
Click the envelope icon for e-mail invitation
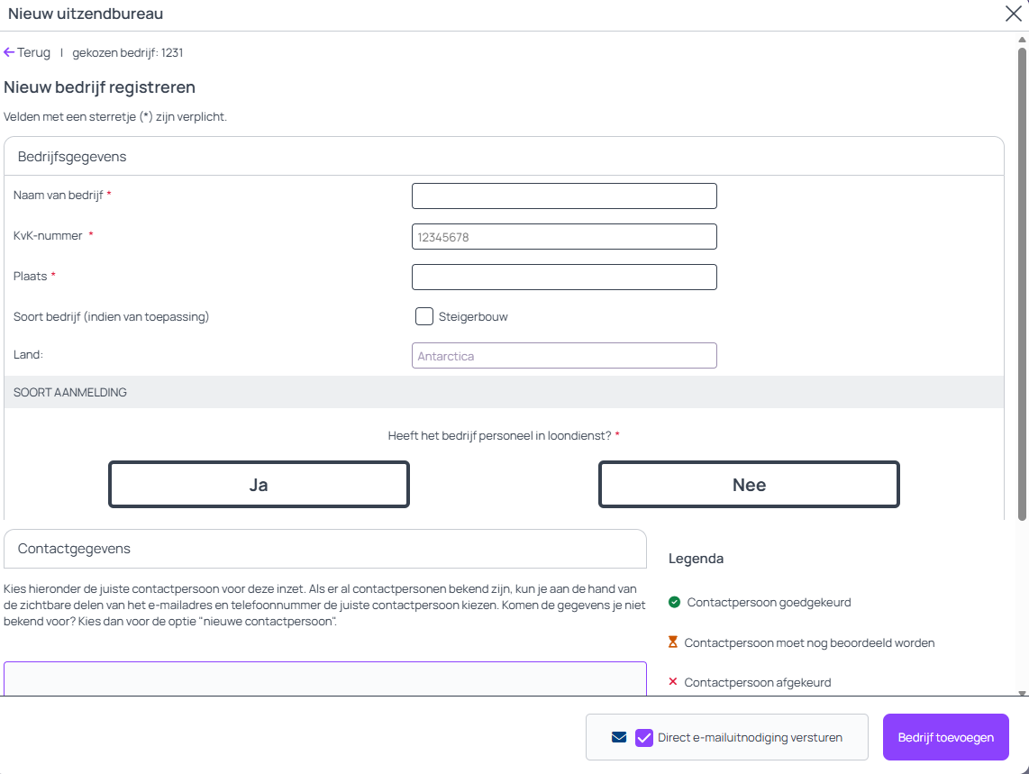pos(618,737)
